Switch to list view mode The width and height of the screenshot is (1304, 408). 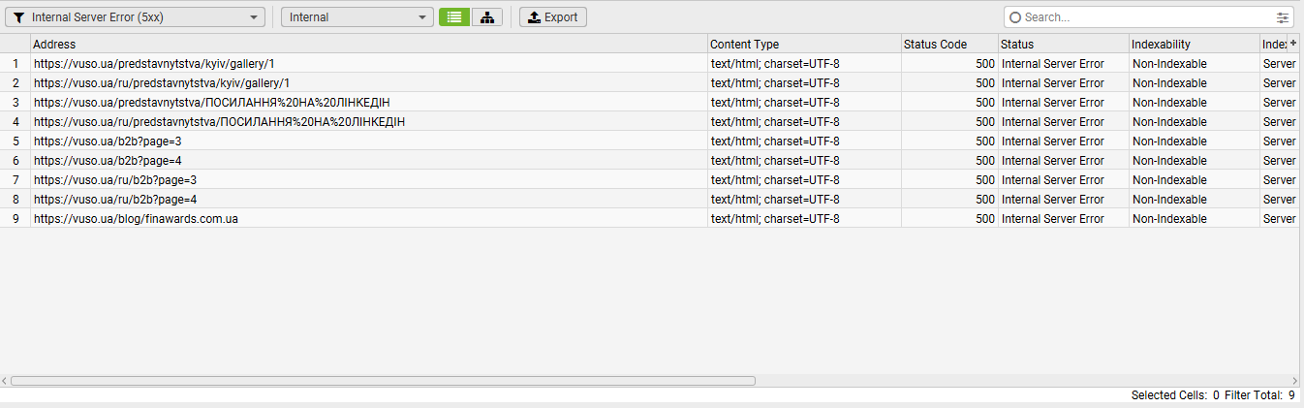[x=453, y=17]
